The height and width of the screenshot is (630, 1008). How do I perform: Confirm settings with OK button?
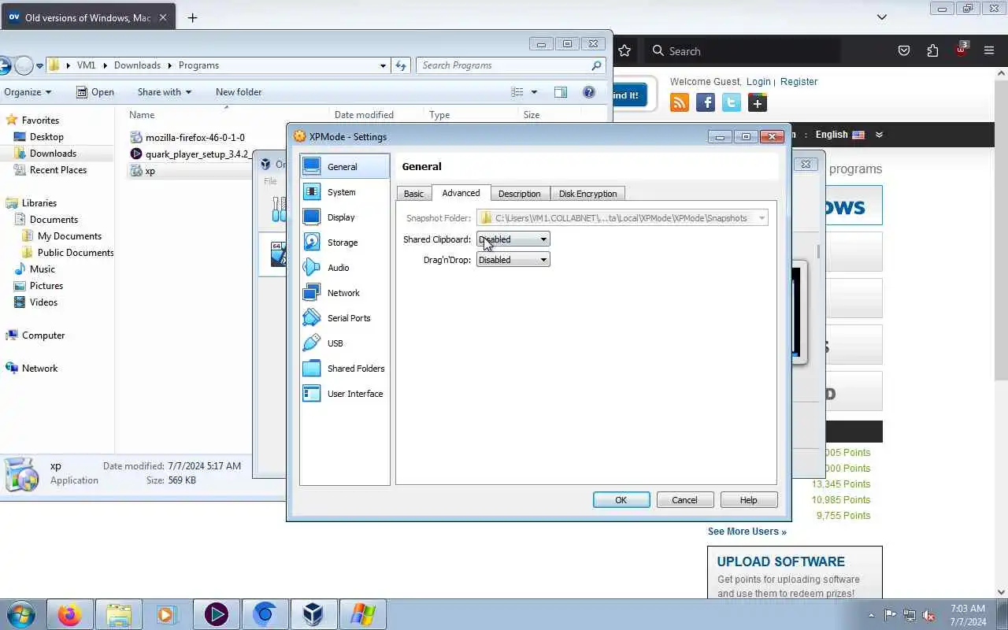(x=621, y=500)
